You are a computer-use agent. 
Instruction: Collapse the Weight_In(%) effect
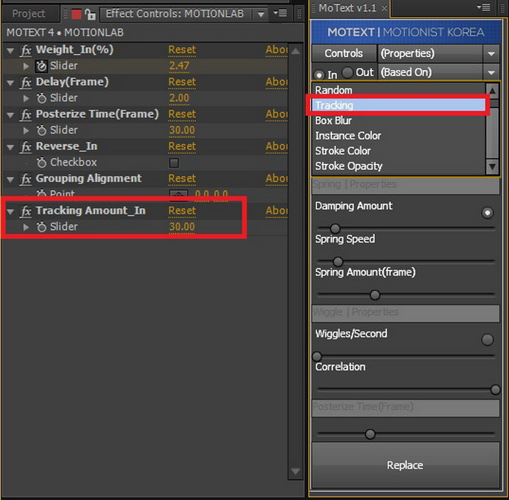click(10, 51)
